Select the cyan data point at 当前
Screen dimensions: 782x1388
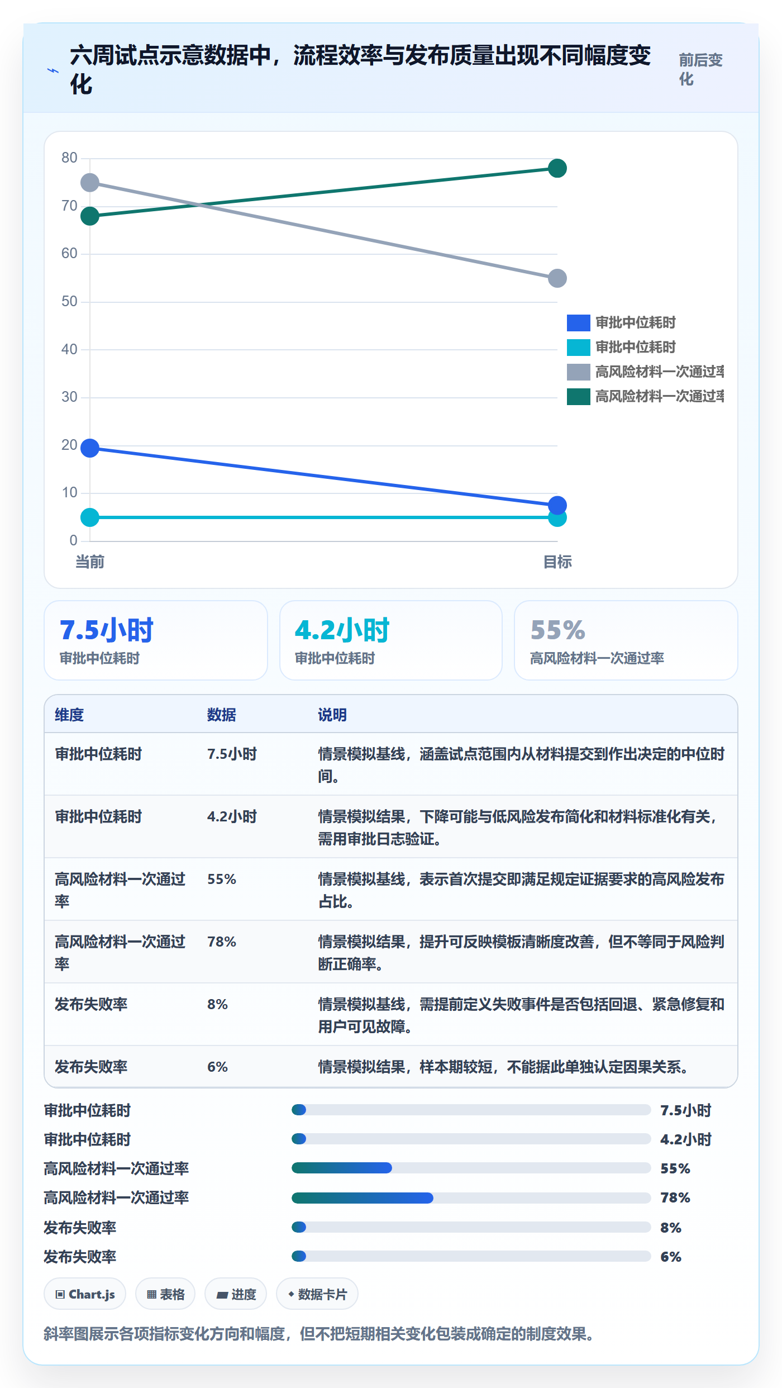[x=90, y=517]
